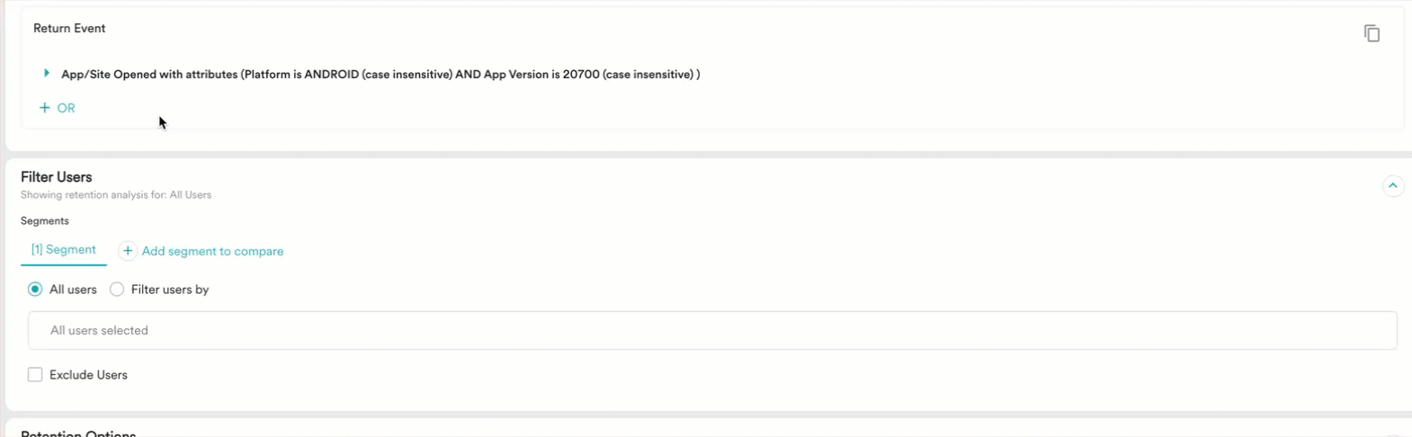Switch to the [1] Segment tab
The width and height of the screenshot is (1412, 437).
pyautogui.click(x=64, y=250)
